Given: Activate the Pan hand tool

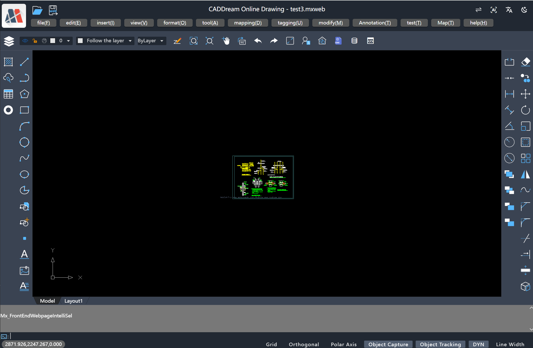Looking at the screenshot, I should (x=226, y=41).
